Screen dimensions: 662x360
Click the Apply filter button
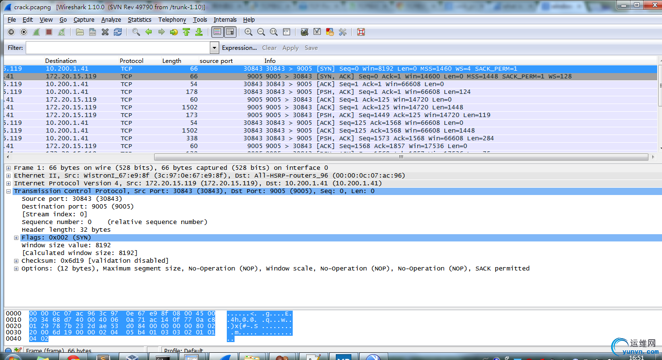tap(290, 48)
